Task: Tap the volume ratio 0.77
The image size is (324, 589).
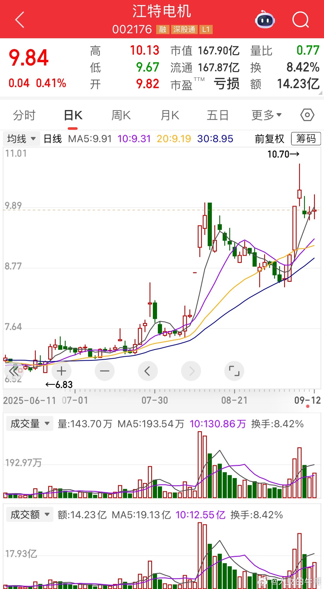Action: pos(308,50)
